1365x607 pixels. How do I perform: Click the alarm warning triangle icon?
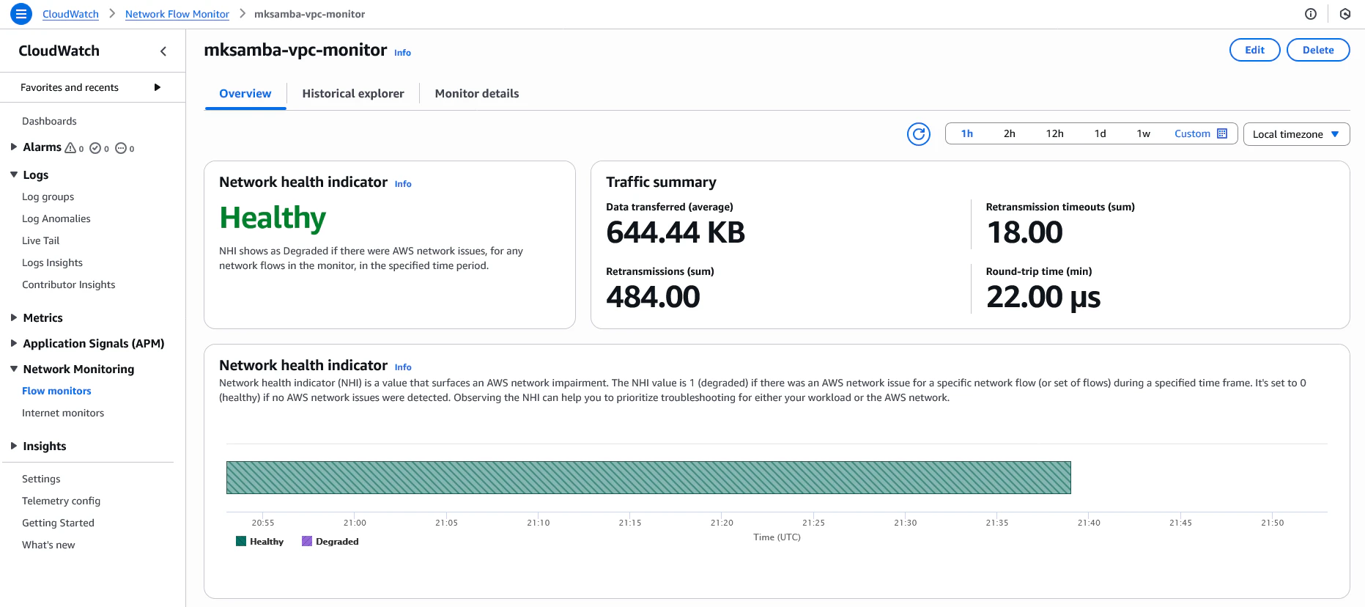pyautogui.click(x=70, y=148)
